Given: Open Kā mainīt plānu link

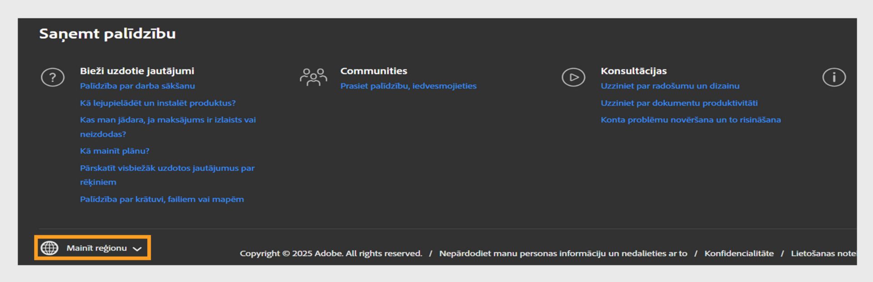Looking at the screenshot, I should (115, 151).
